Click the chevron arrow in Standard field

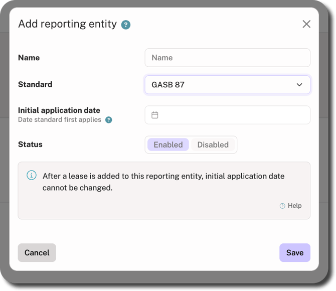tap(299, 85)
